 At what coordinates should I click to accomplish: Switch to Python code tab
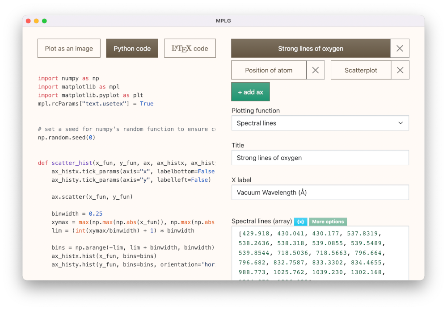[132, 48]
